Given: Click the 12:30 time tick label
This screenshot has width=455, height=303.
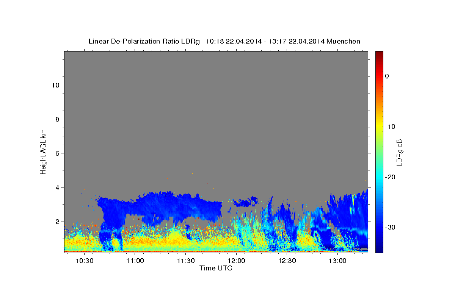Looking at the screenshot, I should [x=287, y=261].
